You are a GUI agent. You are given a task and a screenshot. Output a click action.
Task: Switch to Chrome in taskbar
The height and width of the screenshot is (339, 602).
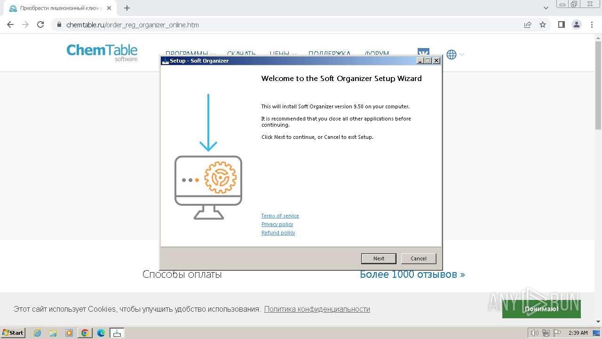(x=85, y=333)
